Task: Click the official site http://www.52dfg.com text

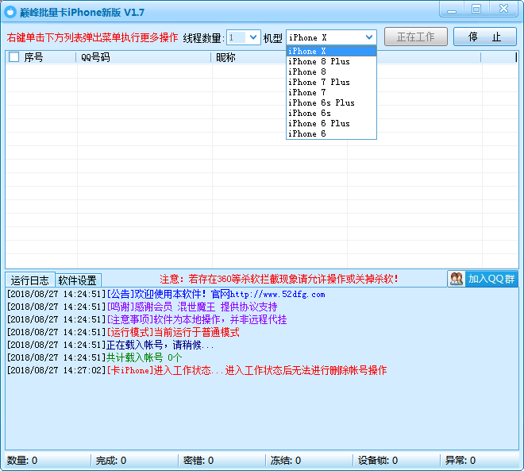Action: [277, 295]
